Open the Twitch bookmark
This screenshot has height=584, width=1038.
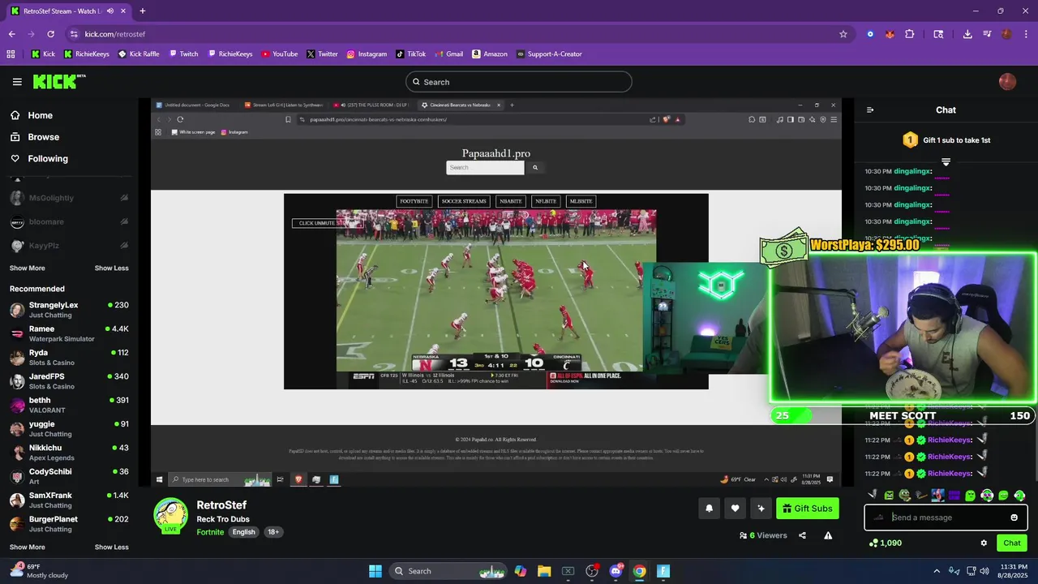183,54
